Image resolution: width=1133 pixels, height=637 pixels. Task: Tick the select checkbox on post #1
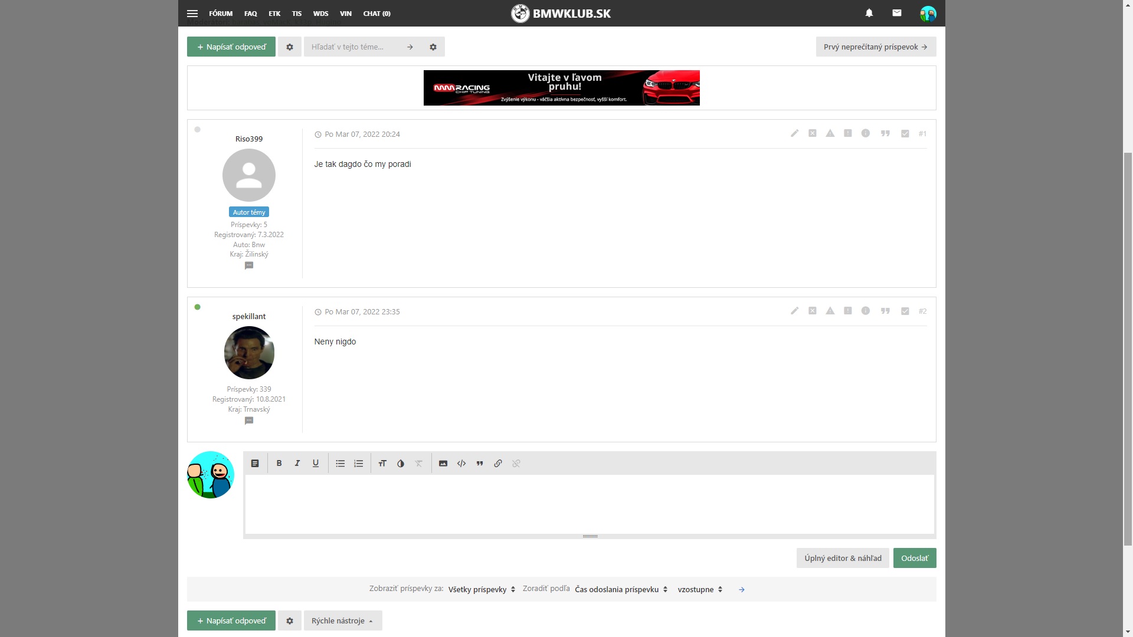click(x=905, y=134)
